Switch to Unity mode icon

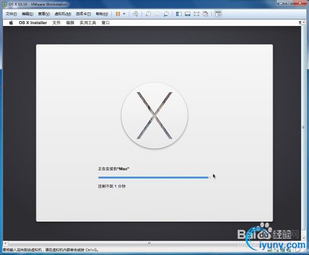(x=205, y=14)
